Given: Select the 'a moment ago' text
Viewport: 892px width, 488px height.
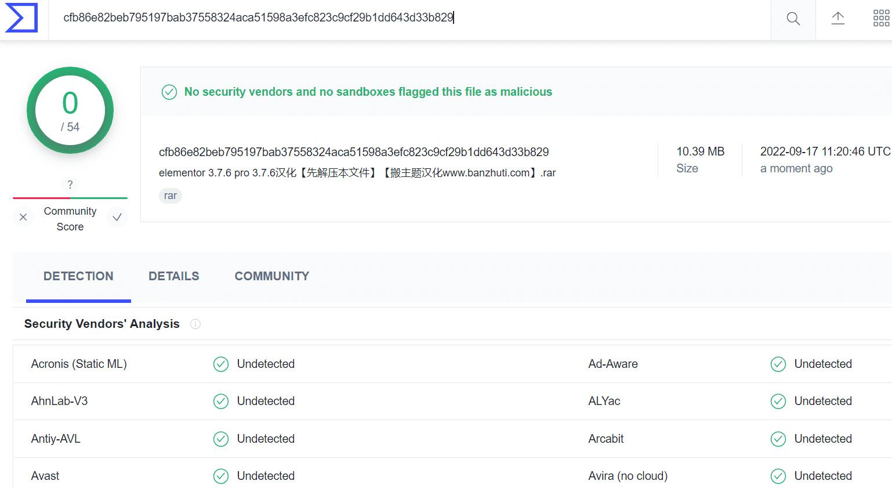Looking at the screenshot, I should (796, 168).
